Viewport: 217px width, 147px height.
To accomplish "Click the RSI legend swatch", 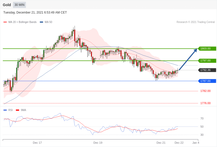I will click(5, 110).
